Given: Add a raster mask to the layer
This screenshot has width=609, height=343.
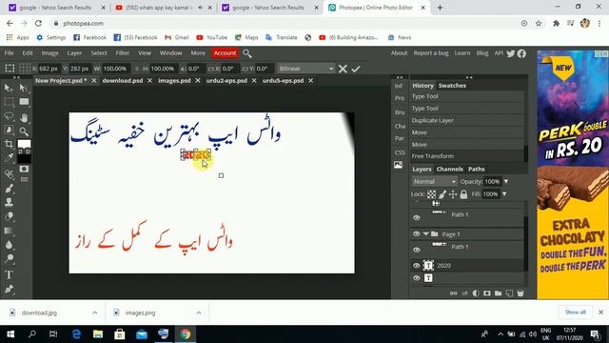Looking at the screenshot, I should tap(486, 293).
